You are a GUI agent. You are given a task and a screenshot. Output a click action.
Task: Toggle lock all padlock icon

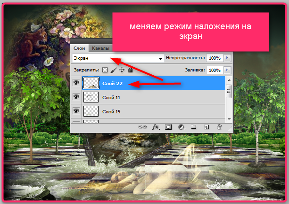[x=130, y=70]
